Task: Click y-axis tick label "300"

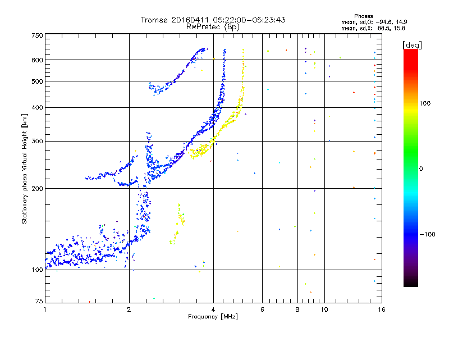Action: 37,141
